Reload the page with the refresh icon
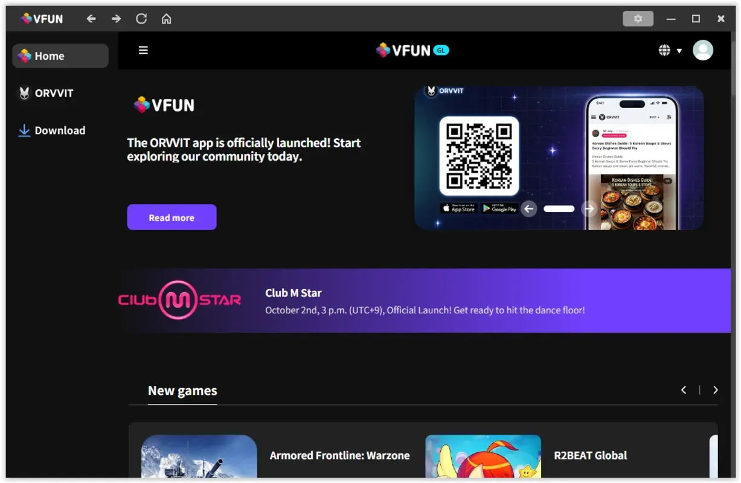The image size is (741, 483). point(141,19)
